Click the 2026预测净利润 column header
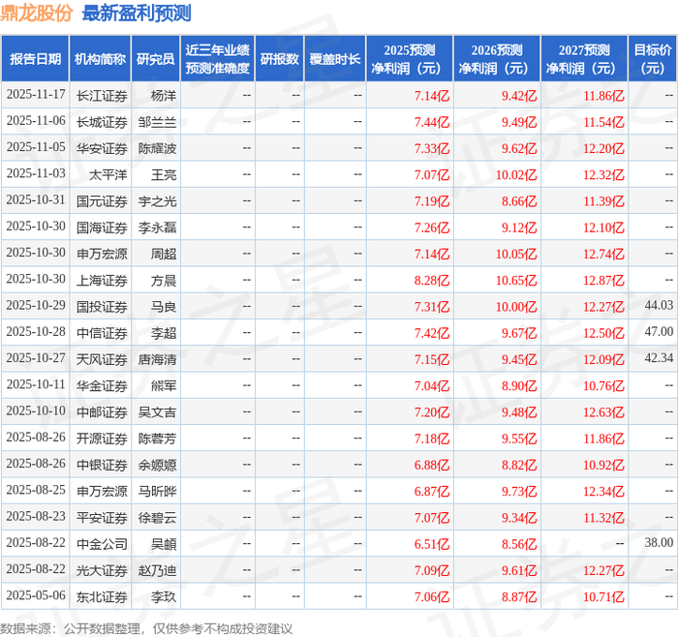 tap(497, 59)
